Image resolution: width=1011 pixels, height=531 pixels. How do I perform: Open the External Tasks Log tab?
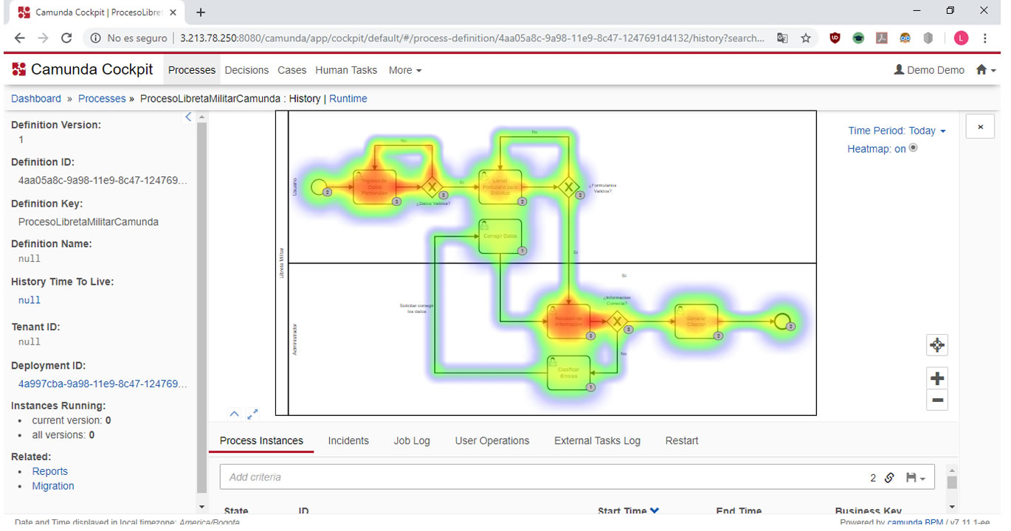pyautogui.click(x=597, y=440)
